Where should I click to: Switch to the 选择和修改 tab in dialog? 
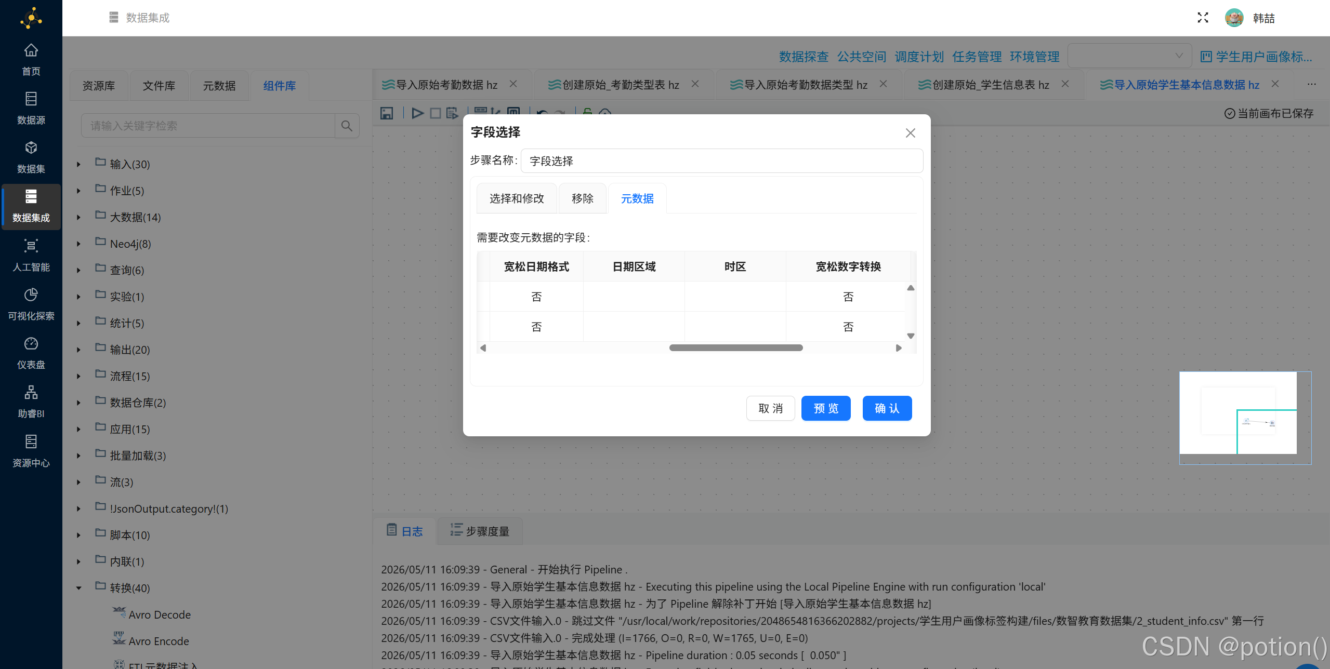tap(517, 198)
